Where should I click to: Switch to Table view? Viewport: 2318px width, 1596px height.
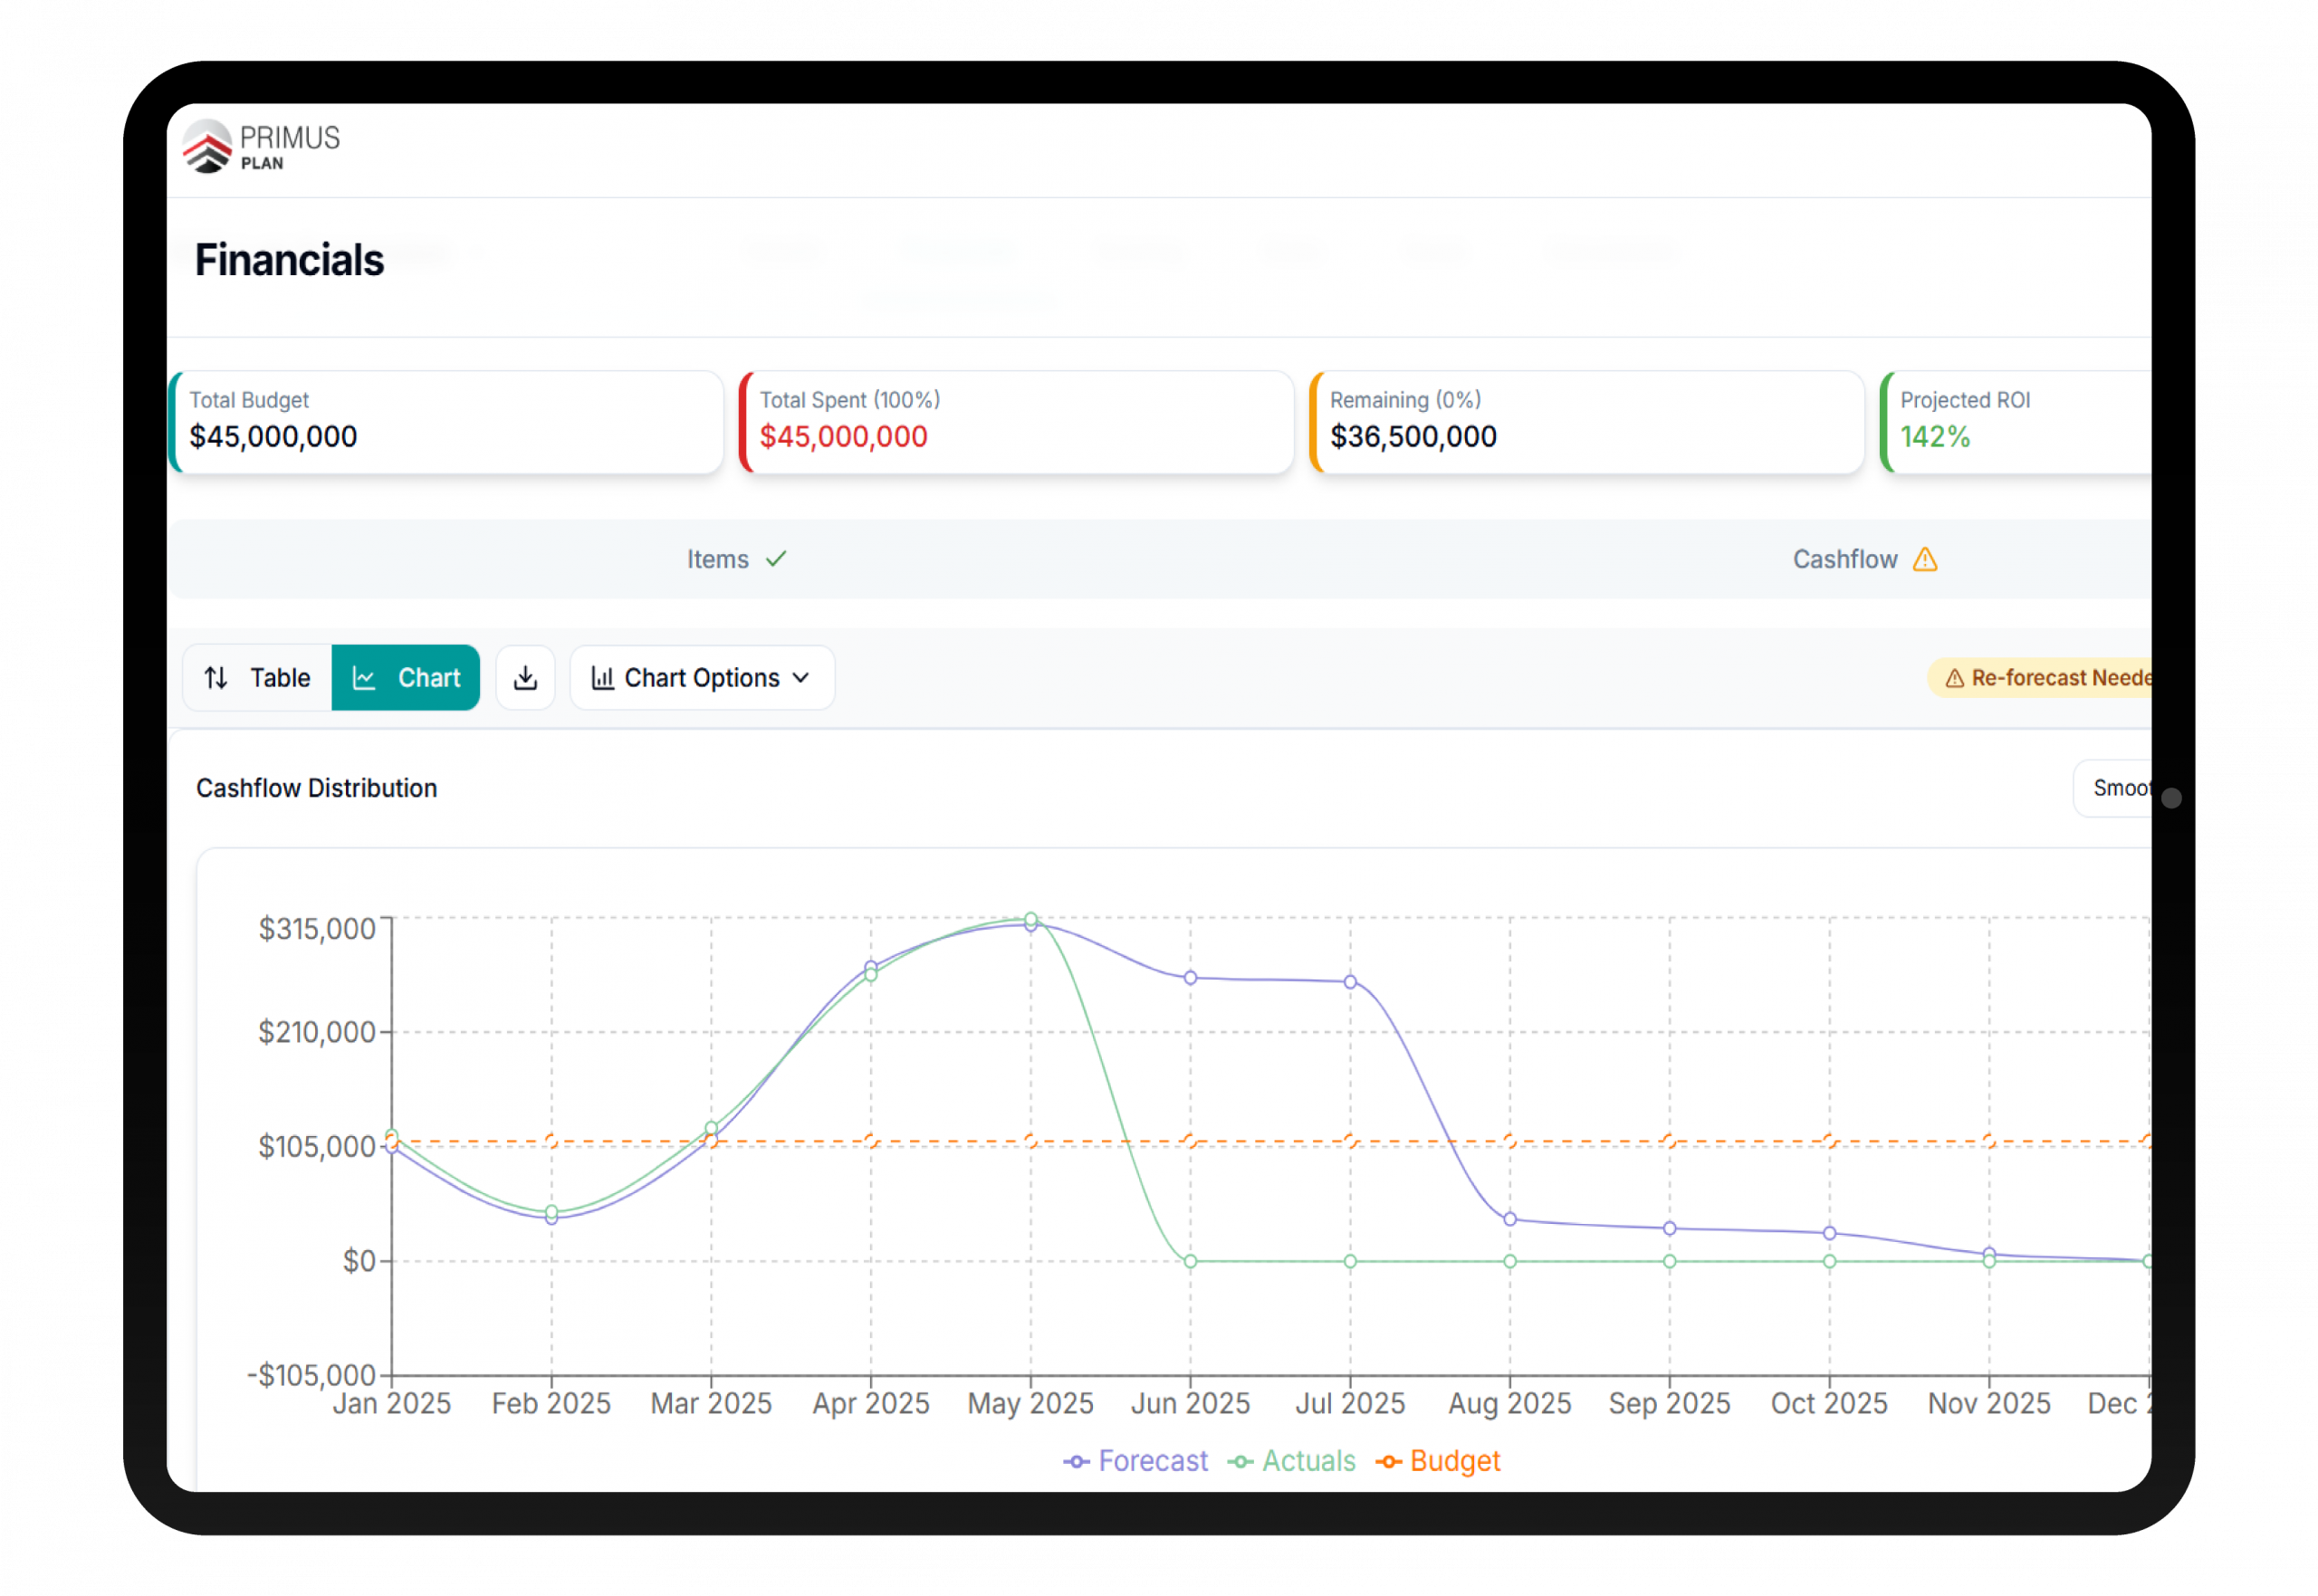coord(258,678)
